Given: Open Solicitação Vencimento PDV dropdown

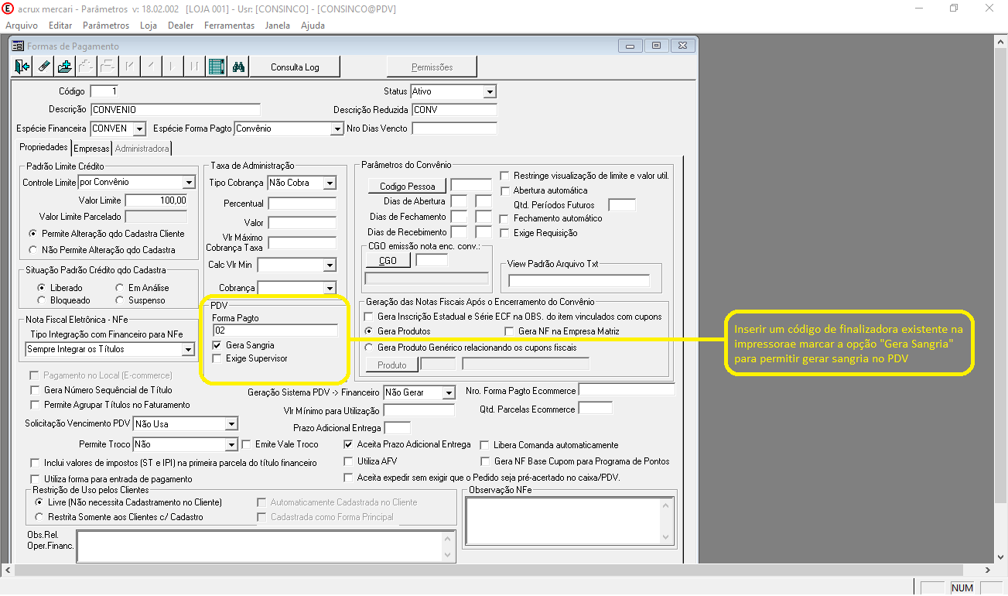Looking at the screenshot, I should (231, 424).
